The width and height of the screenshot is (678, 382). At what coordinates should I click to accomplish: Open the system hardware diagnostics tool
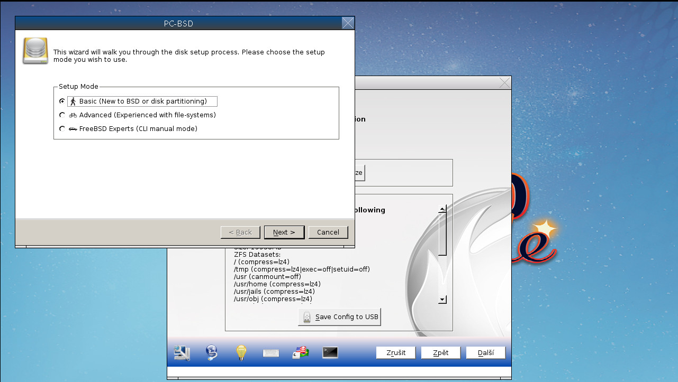point(182,352)
